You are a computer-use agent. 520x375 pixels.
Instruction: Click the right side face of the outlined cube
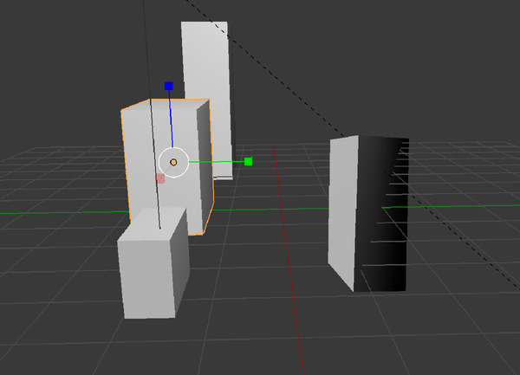(205, 165)
